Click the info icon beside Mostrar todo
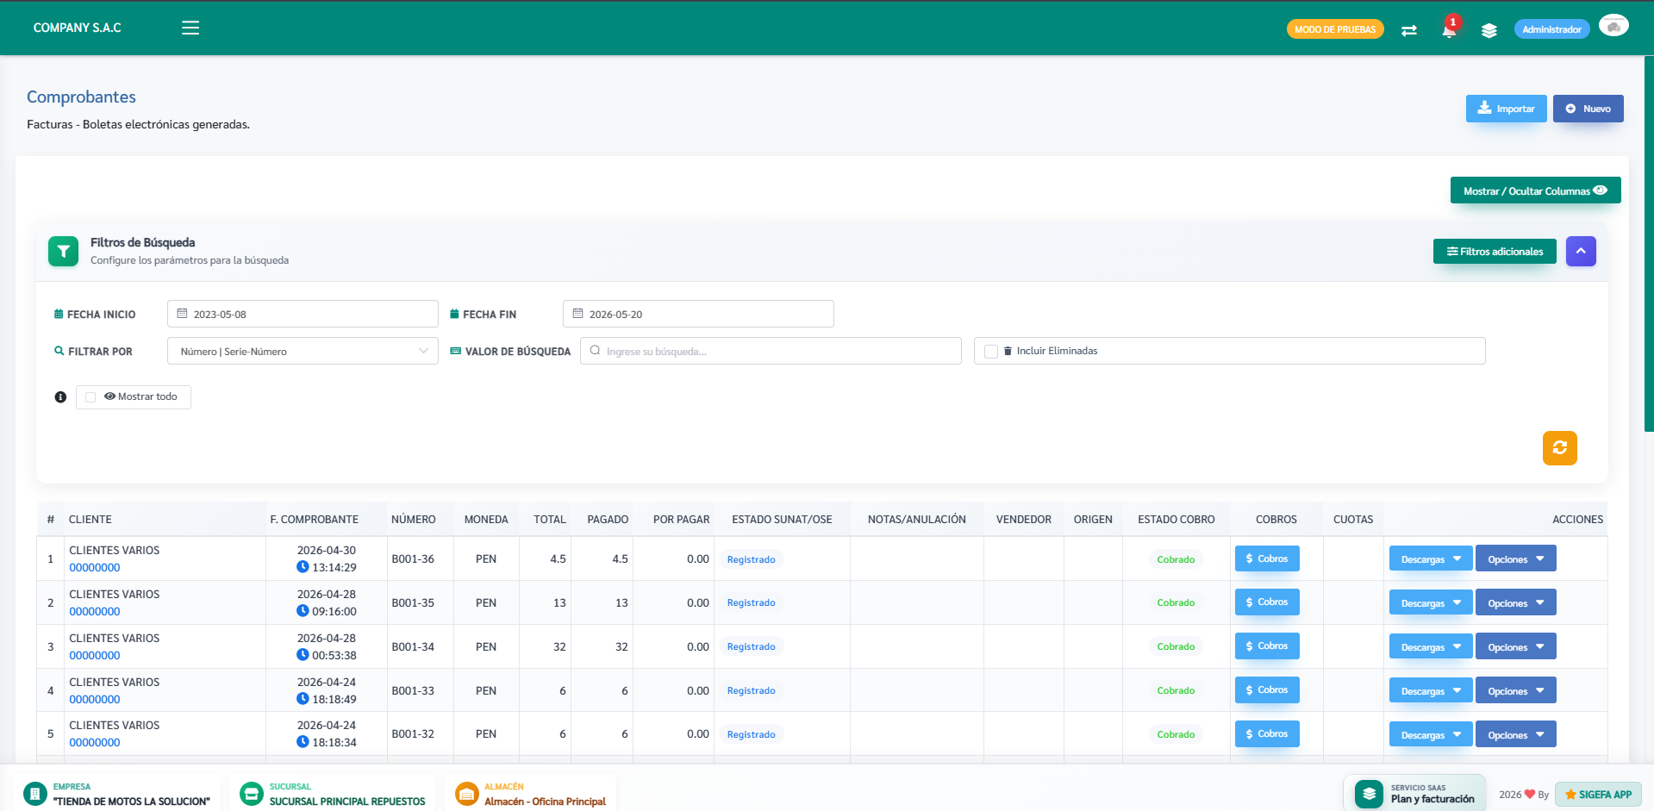Viewport: 1654px width, 811px height. coord(60,397)
